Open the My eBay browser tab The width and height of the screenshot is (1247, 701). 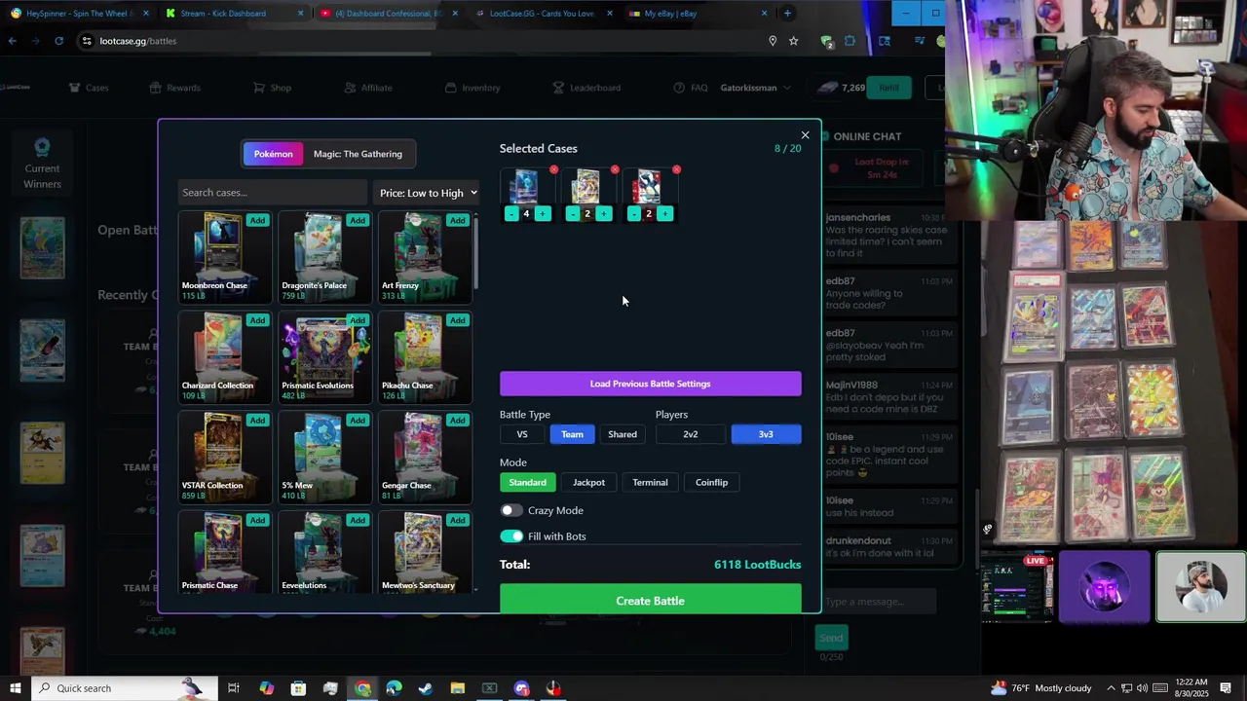pyautogui.click(x=697, y=14)
